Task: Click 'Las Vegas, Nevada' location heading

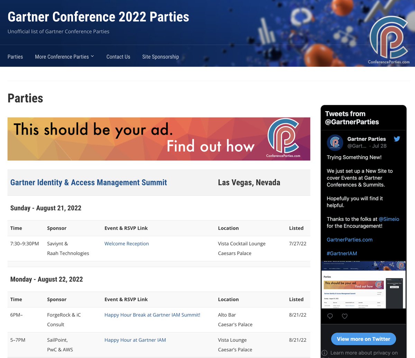Action: 249,182
